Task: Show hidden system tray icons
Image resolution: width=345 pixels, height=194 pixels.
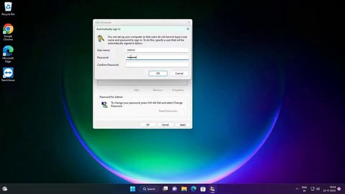Action: [297, 189]
